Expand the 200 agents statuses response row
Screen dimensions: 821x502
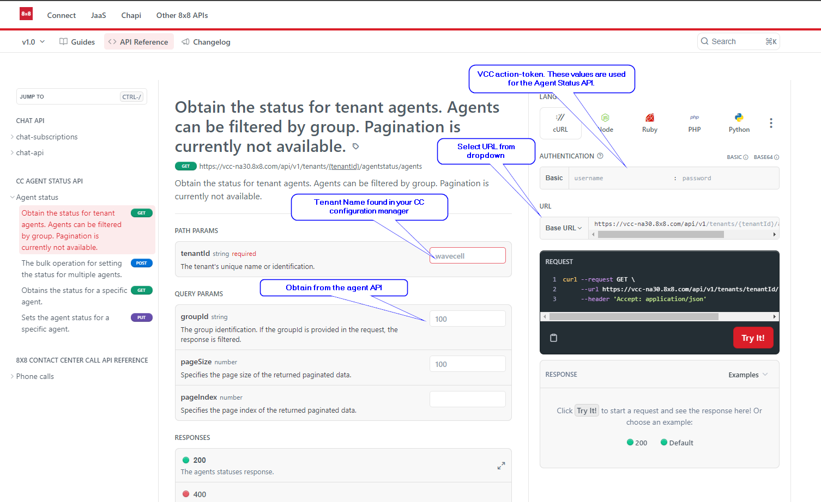(x=343, y=466)
